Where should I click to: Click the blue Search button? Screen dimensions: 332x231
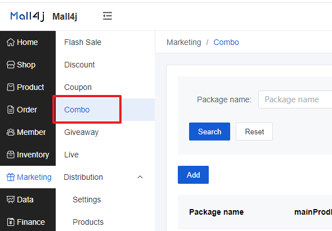[x=209, y=132]
